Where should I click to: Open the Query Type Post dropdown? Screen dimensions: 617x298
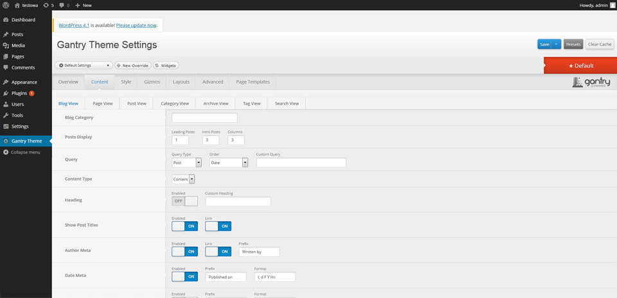187,162
